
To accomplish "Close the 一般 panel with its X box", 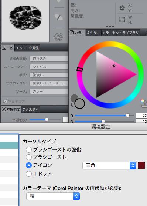I will pos(4,48).
